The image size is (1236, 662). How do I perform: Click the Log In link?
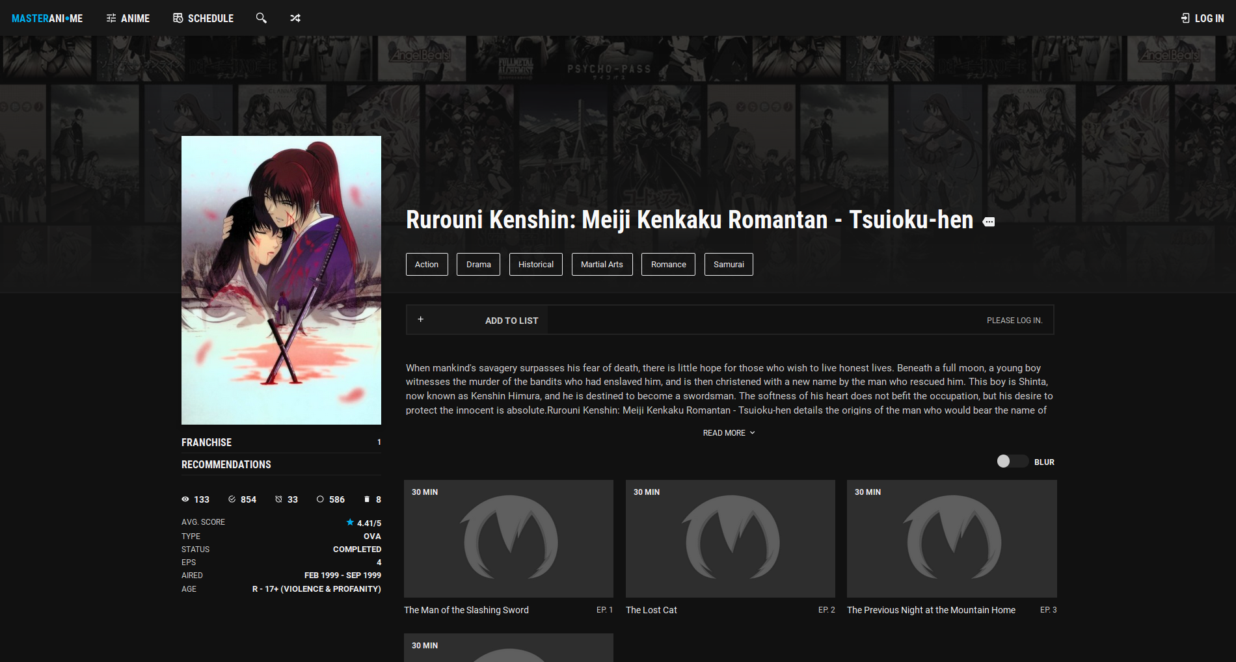click(x=1202, y=18)
